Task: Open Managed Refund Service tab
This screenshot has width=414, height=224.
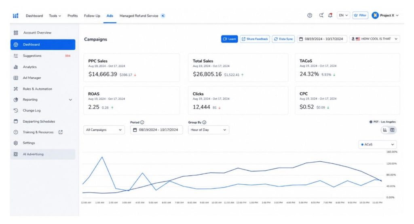Action: (x=139, y=16)
